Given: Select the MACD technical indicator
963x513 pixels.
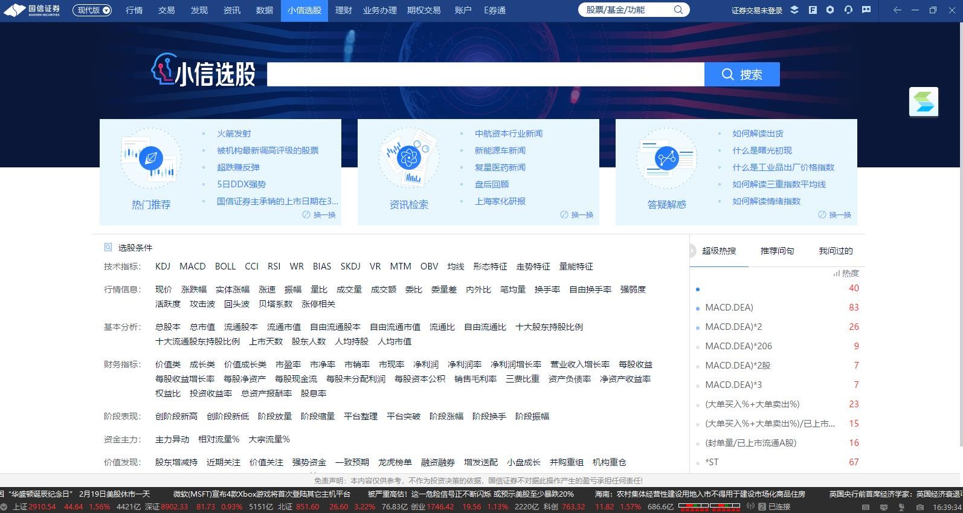Looking at the screenshot, I should (193, 266).
